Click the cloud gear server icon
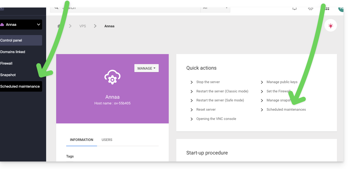This screenshot has height=169, width=351. point(112,77)
